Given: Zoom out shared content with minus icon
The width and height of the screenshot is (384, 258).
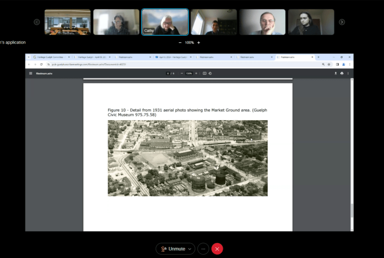Looking at the screenshot, I should click(180, 43).
